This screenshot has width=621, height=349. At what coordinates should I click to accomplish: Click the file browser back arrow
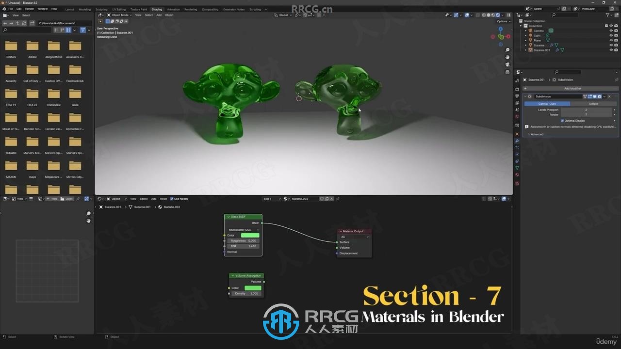point(5,23)
